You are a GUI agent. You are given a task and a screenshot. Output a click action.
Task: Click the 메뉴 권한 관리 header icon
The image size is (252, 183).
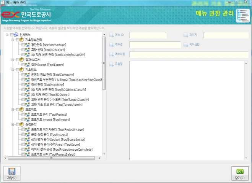243,16
